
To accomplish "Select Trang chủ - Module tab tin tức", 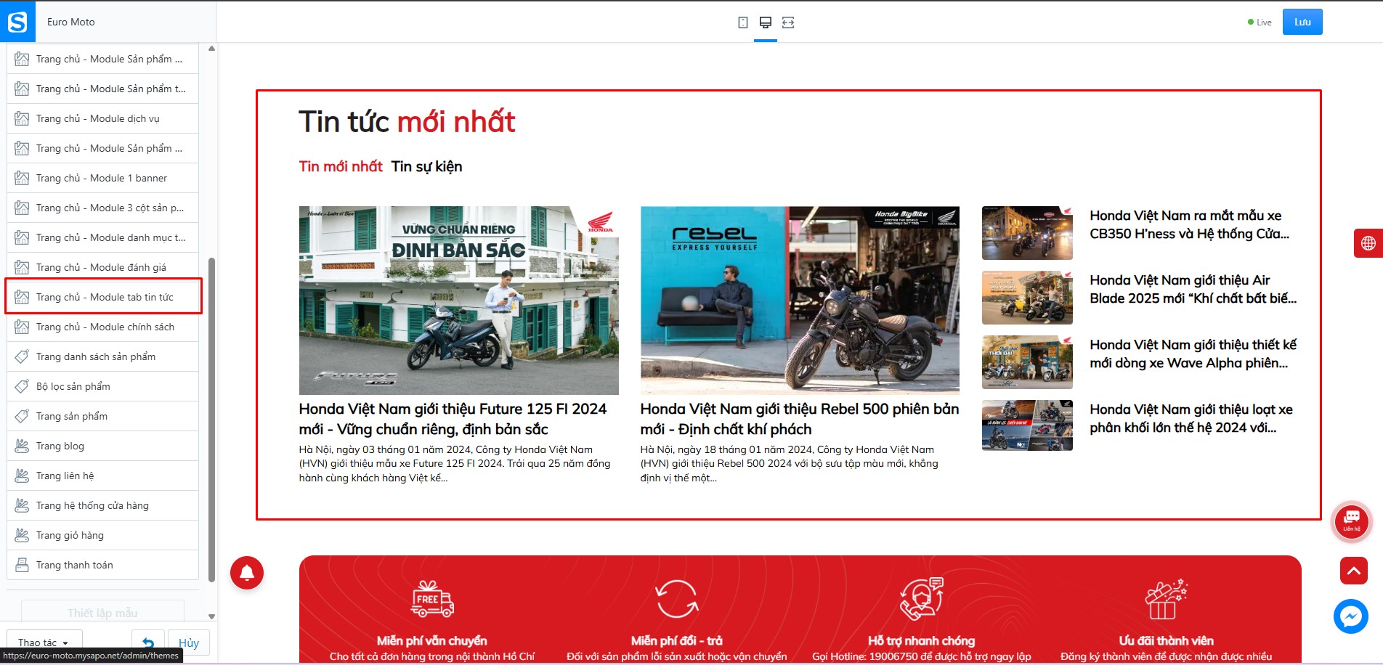I will point(102,297).
